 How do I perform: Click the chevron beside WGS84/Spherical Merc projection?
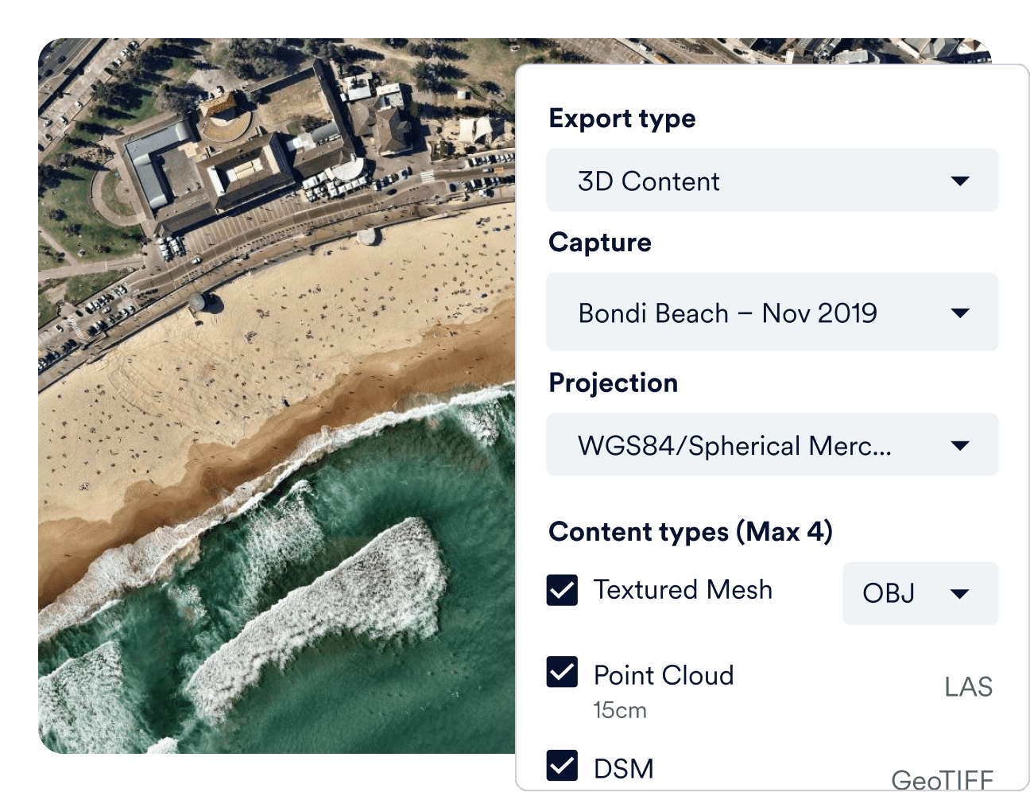tap(961, 445)
